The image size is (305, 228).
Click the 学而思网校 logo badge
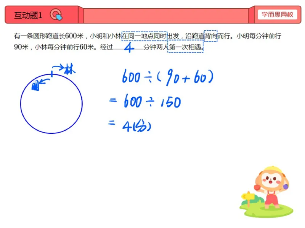coord(278,14)
